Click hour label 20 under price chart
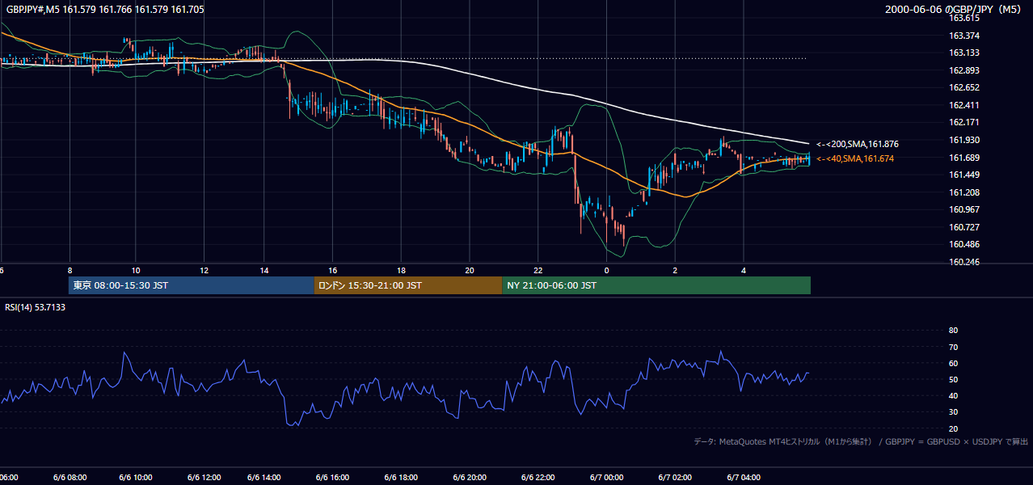 pos(469,271)
